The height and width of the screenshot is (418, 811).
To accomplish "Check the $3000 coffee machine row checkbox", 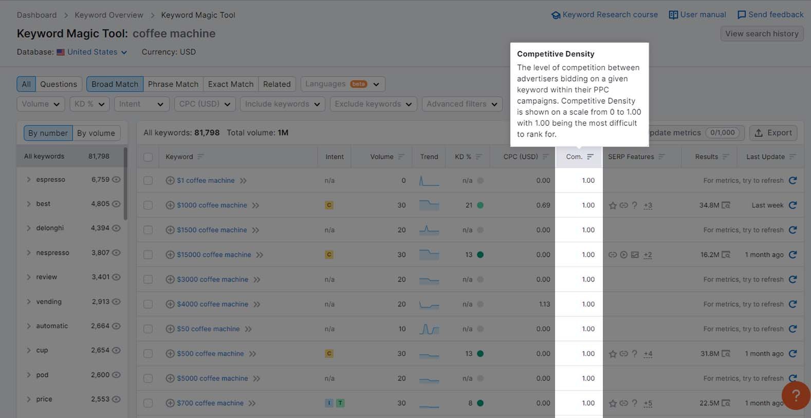I will pyautogui.click(x=148, y=279).
